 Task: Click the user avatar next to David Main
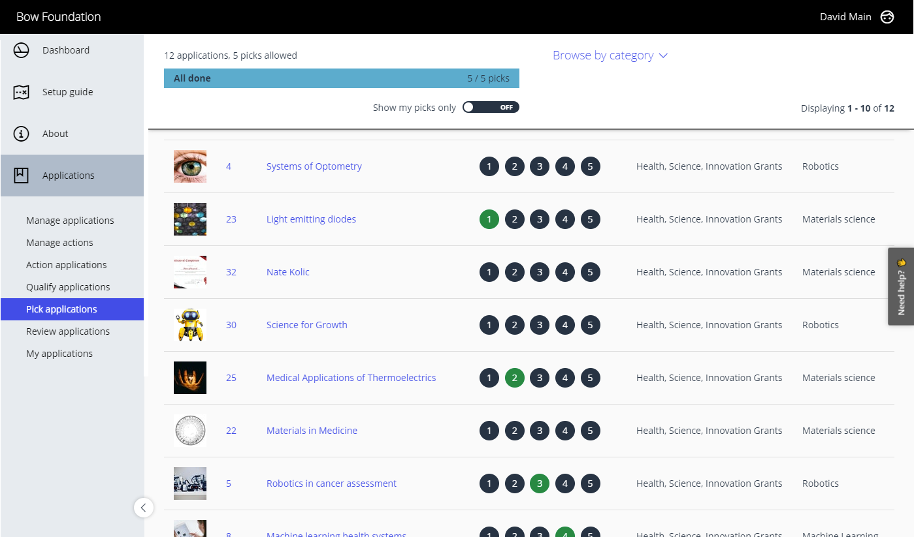[887, 17]
